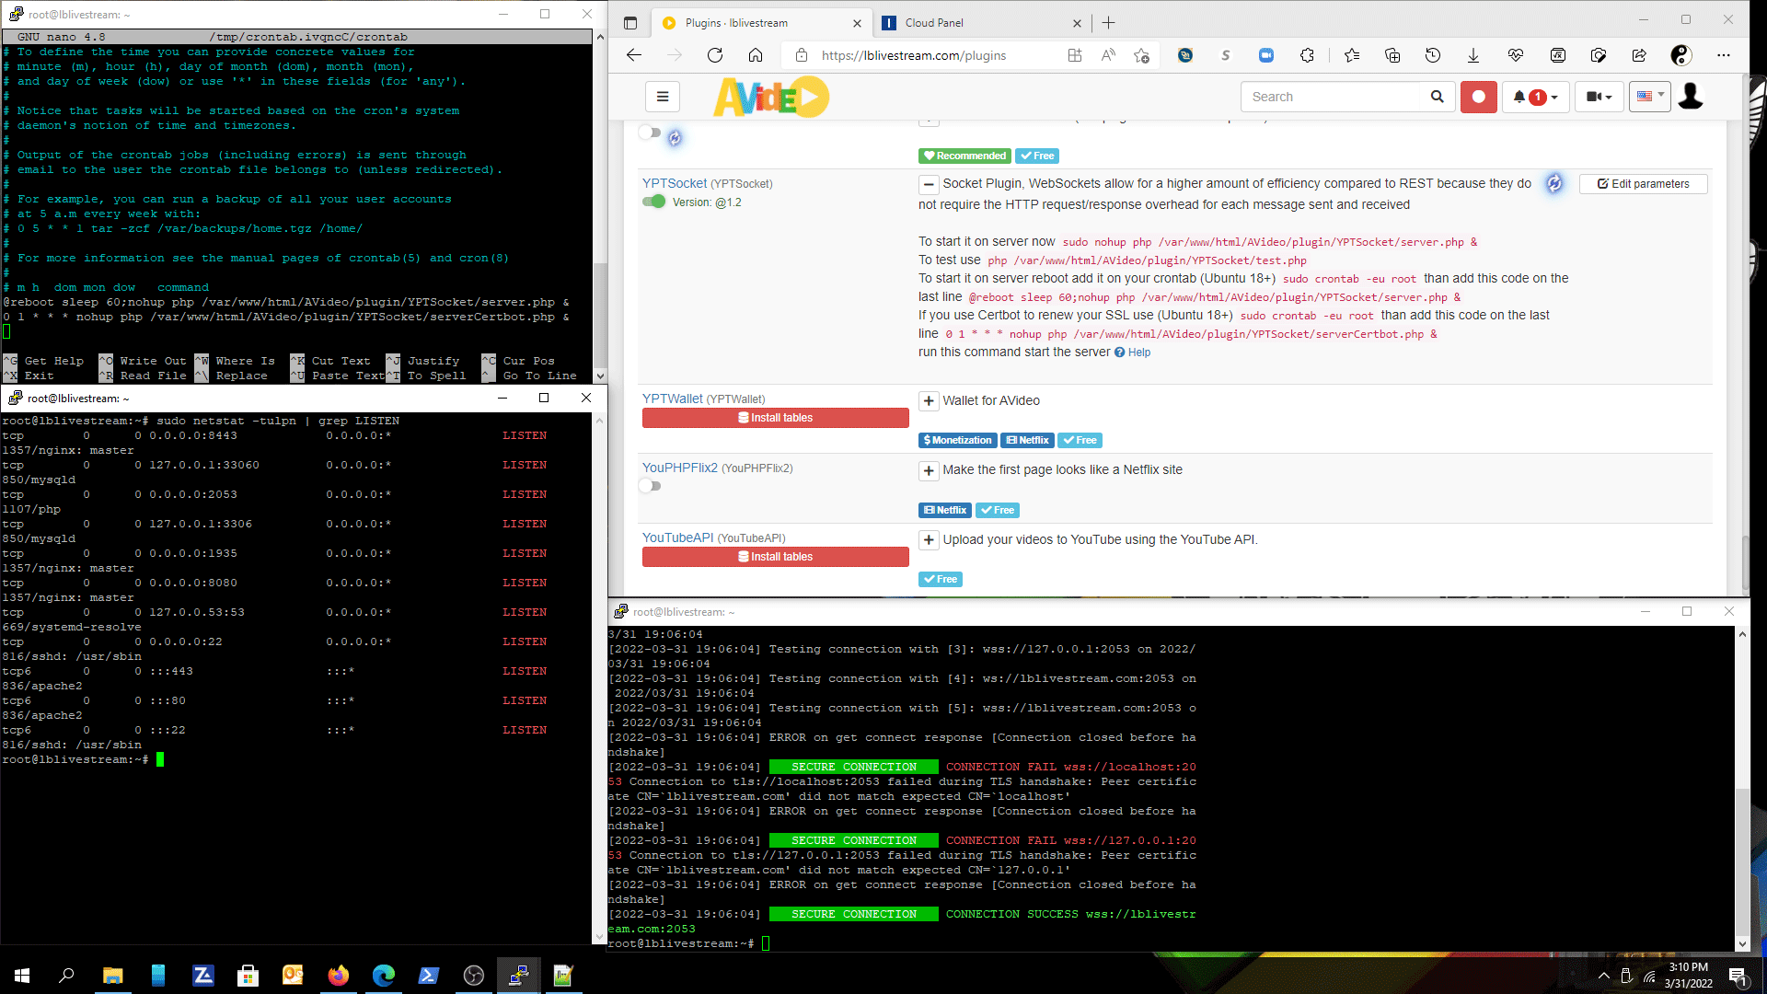
Task: Click the red record button in AVideo header
Action: pyautogui.click(x=1478, y=97)
